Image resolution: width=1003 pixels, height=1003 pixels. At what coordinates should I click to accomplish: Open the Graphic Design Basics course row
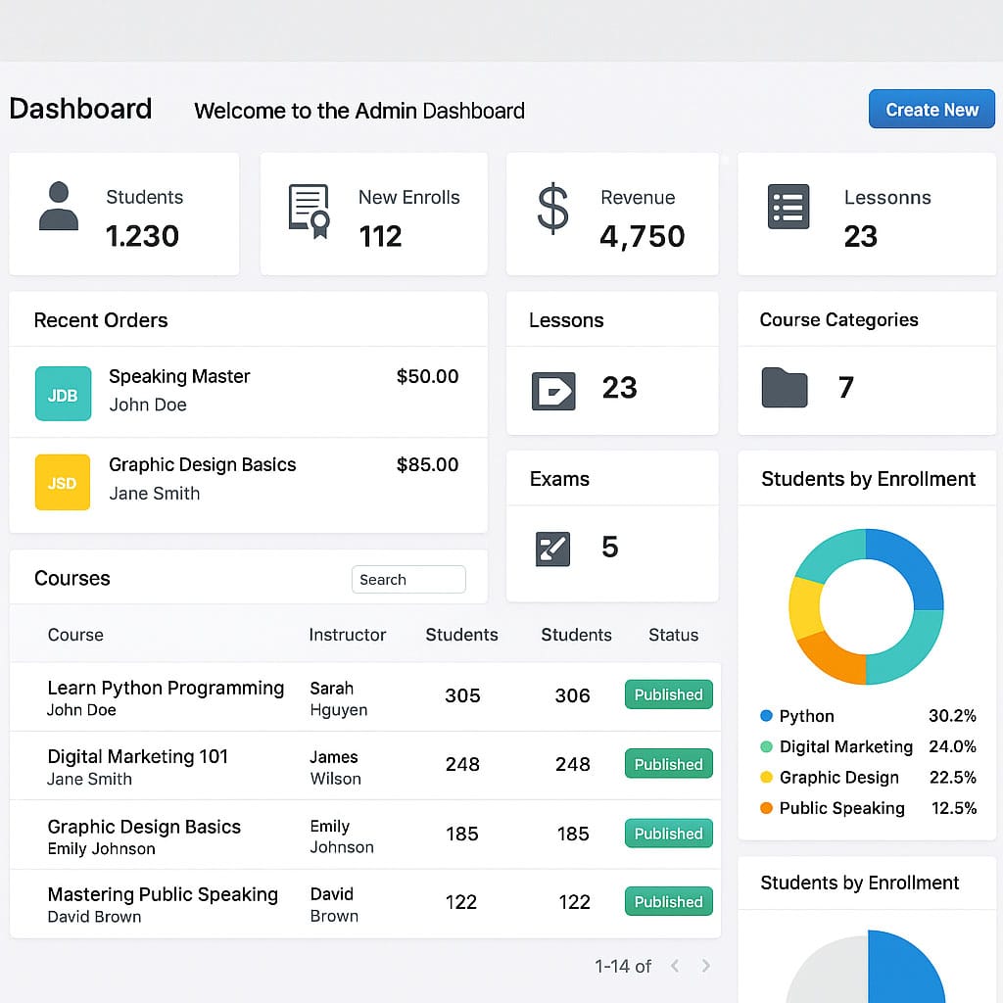click(365, 835)
